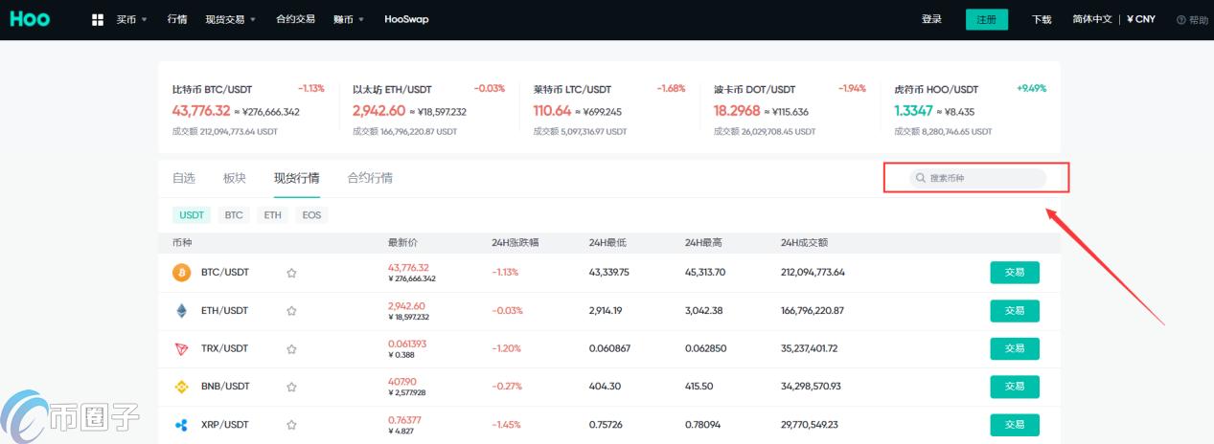
Task: Click the BNB/USDT pair name
Action: [x=225, y=387]
